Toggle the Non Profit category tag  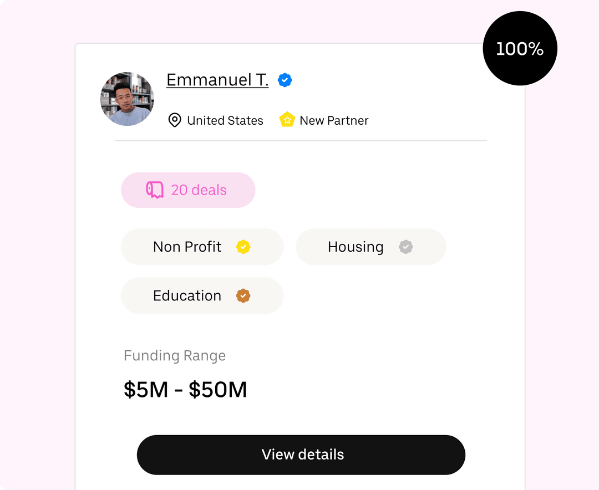[x=202, y=247]
